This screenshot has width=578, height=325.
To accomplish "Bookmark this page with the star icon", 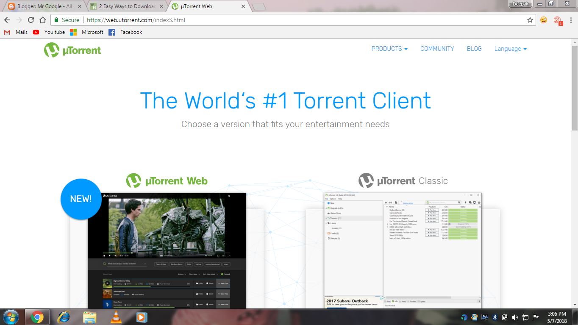I will (x=530, y=20).
